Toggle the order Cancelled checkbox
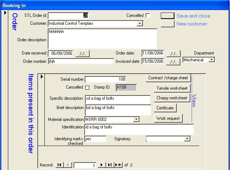Screen dimensions: 230x170 point(148,15)
